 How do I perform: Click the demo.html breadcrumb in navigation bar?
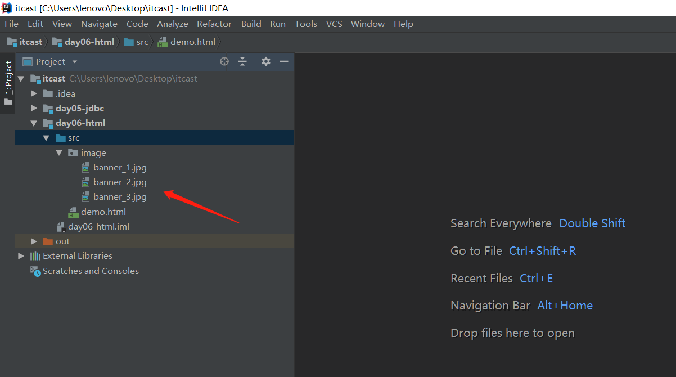point(187,42)
